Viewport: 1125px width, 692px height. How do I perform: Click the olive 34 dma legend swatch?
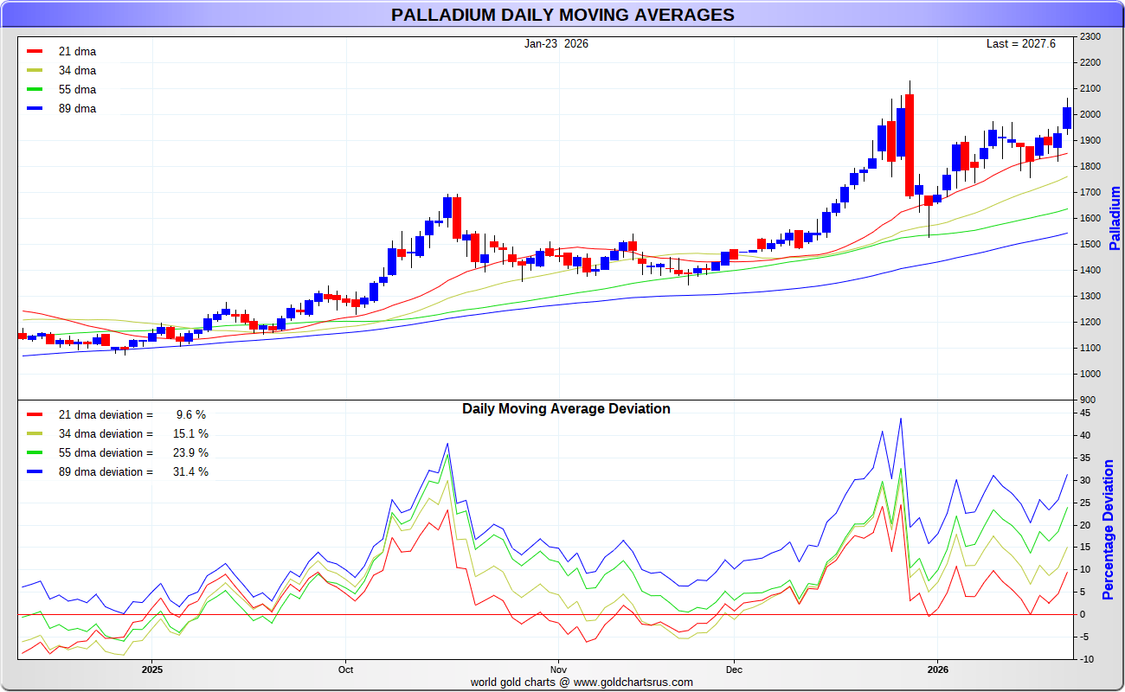click(x=35, y=70)
